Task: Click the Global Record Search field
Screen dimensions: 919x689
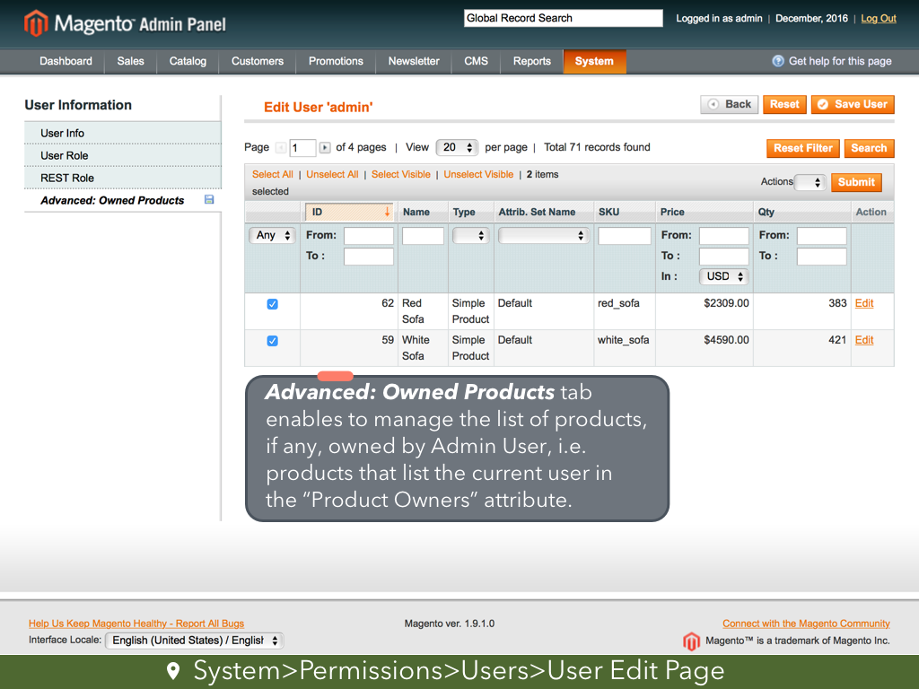Action: (x=563, y=18)
